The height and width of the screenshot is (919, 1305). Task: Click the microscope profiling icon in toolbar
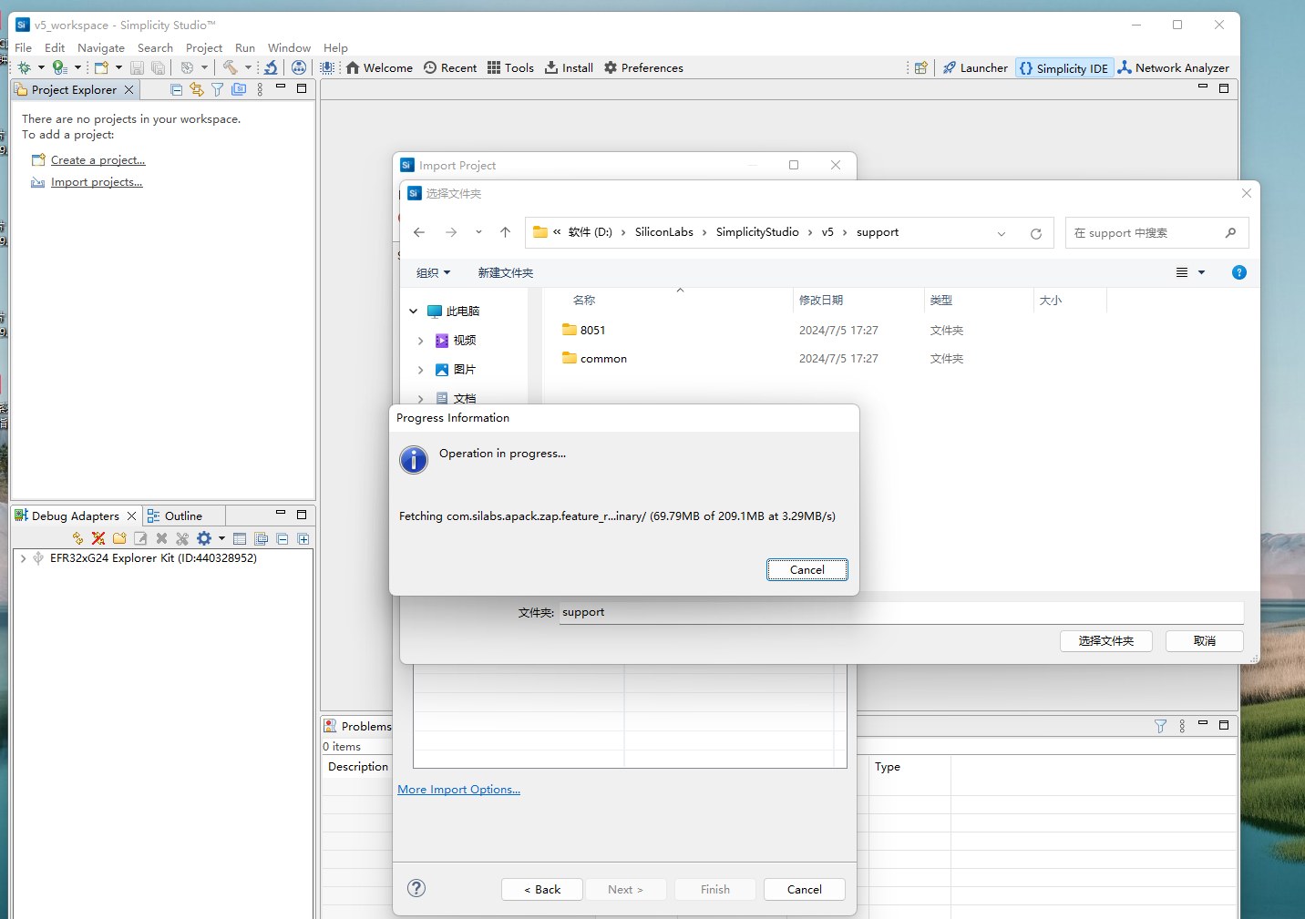[271, 67]
